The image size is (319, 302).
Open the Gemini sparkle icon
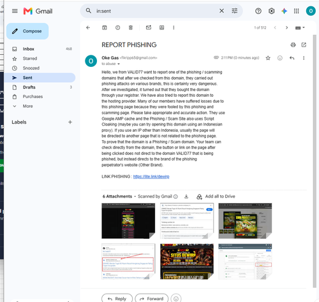[284, 11]
